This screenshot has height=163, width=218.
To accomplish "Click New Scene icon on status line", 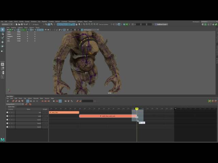I will point(16,24).
